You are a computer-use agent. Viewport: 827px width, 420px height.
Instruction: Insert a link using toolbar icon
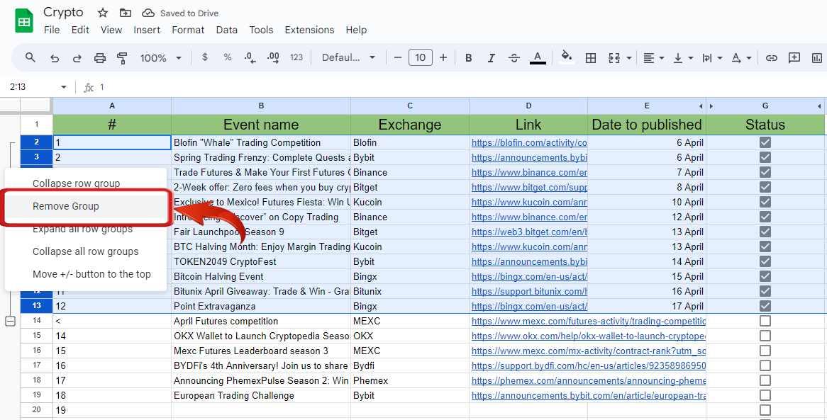[772, 58]
